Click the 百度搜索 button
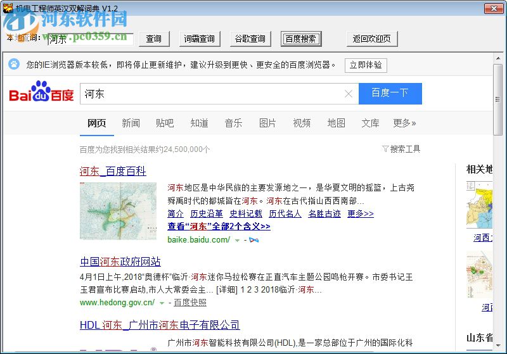507x354 pixels. tap(300, 39)
